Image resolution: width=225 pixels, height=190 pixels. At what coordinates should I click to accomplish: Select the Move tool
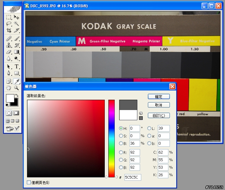coord(17,17)
